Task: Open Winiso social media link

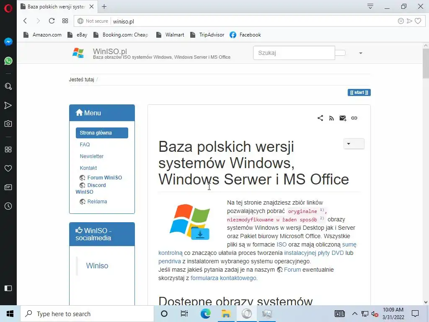Action: pyautogui.click(x=97, y=265)
